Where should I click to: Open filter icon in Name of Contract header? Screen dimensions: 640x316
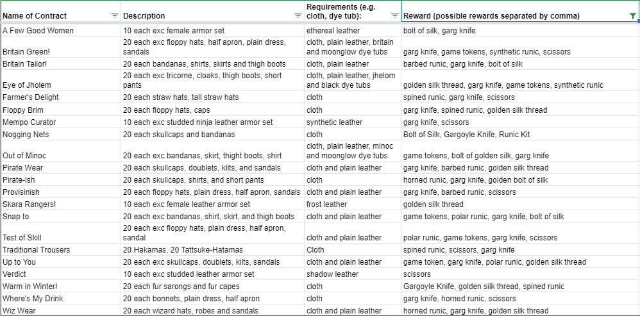point(115,16)
